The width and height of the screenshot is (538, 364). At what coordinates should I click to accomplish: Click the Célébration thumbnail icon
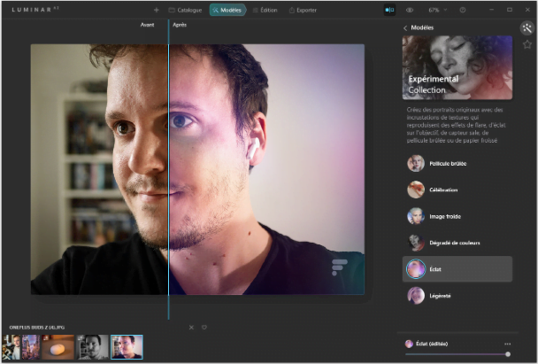[416, 190]
